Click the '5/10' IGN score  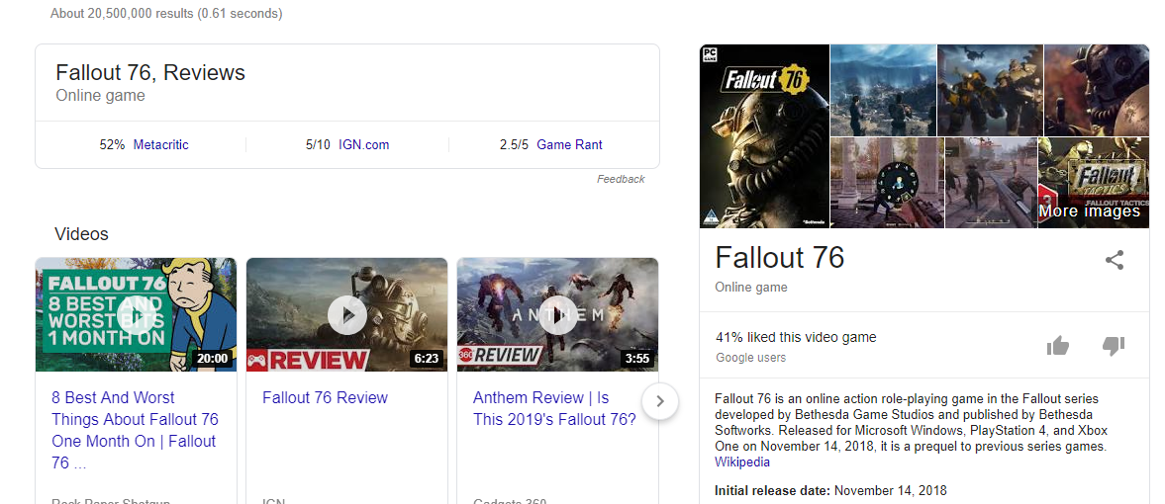coord(318,144)
